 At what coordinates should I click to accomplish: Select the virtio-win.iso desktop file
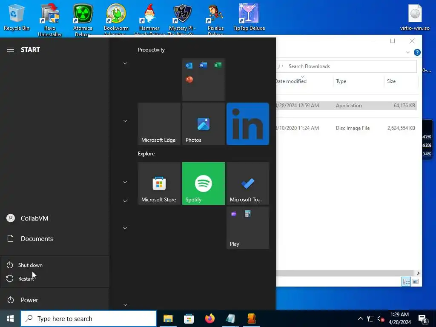tap(415, 17)
